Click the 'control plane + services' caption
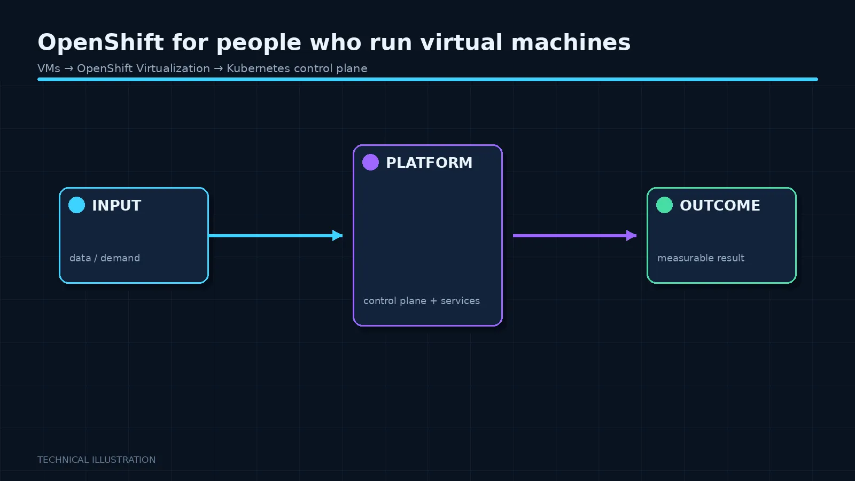 click(422, 301)
